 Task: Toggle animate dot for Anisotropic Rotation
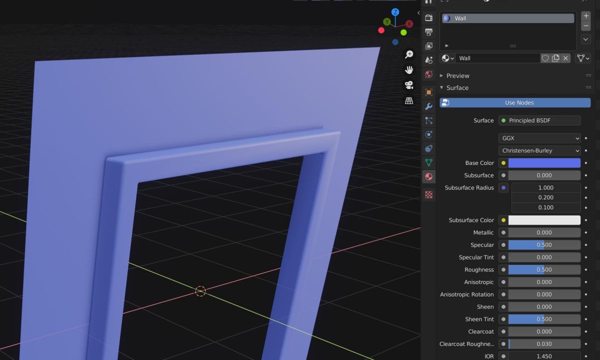tap(586, 294)
